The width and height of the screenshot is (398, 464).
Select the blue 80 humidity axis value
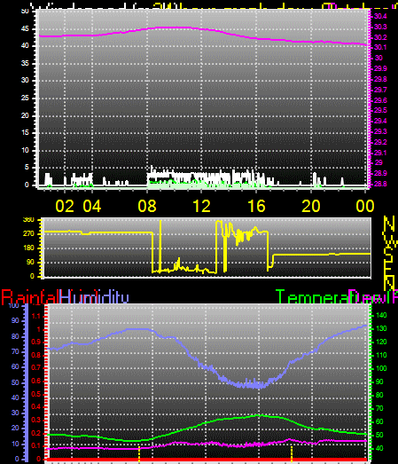pyautogui.click(x=15, y=336)
